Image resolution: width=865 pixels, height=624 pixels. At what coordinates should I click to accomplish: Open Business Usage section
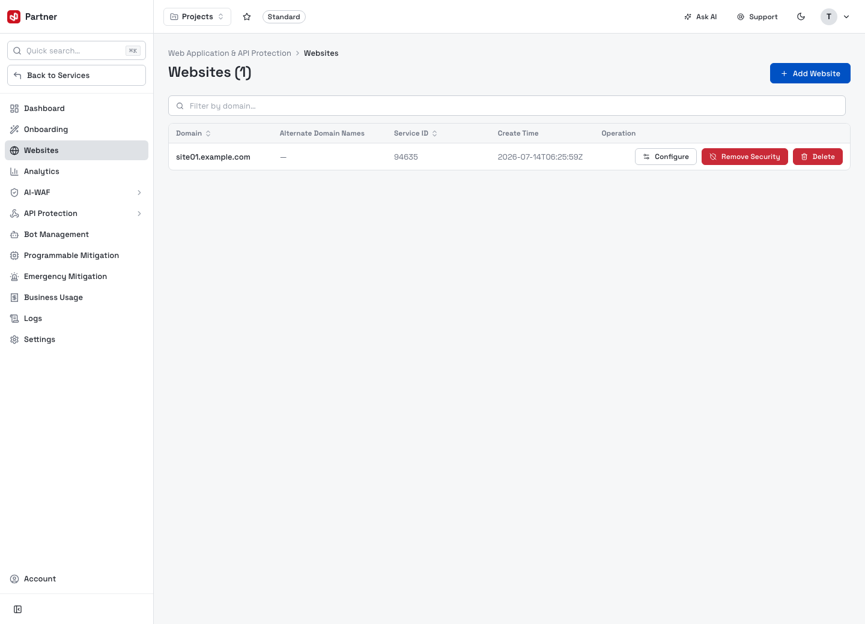point(76,298)
